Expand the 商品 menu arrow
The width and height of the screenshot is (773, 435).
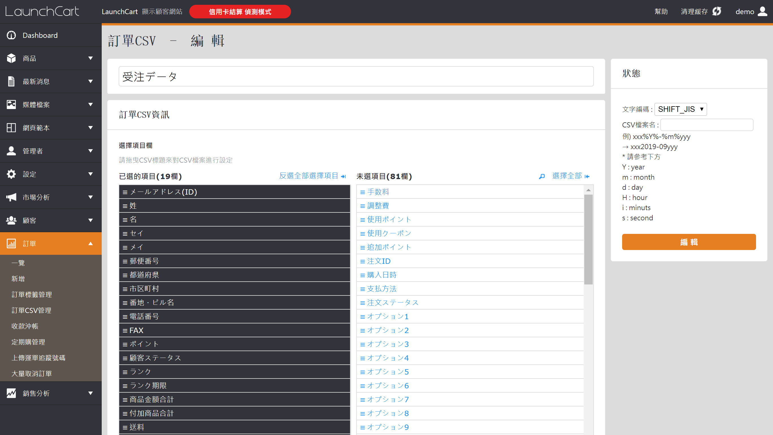[x=90, y=58]
